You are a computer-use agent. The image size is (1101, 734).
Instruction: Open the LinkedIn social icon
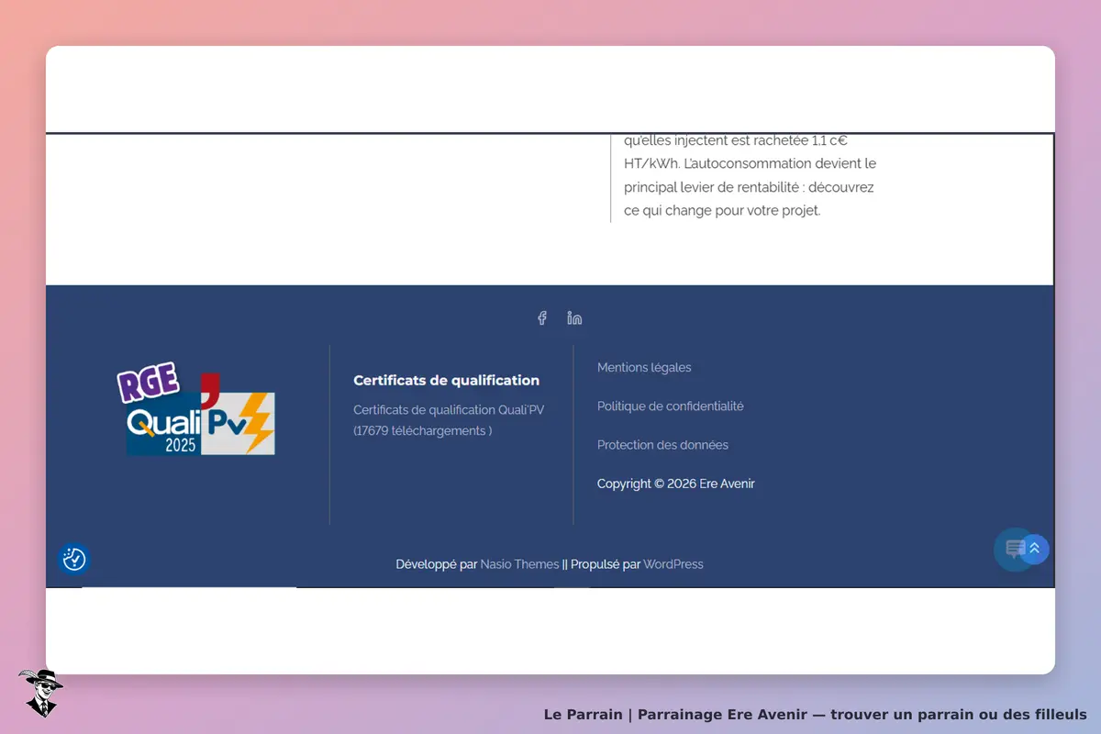574,318
